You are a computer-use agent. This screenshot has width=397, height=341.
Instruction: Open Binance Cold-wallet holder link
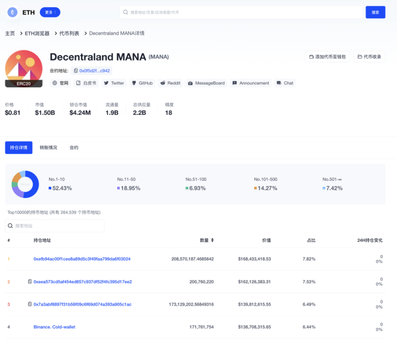coord(54,327)
